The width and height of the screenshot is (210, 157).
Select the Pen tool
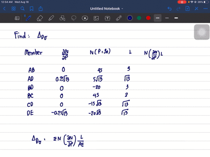[28, 18]
